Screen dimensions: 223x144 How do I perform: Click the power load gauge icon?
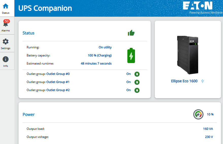pyautogui.click(x=198, y=114)
